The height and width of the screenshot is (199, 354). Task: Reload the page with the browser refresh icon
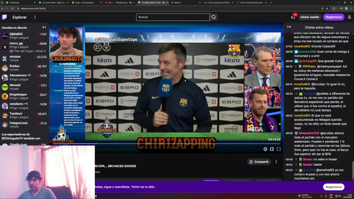point(12,9)
